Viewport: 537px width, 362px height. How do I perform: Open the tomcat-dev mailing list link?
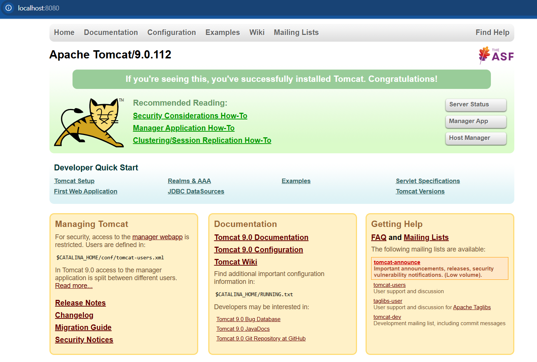tap(387, 317)
